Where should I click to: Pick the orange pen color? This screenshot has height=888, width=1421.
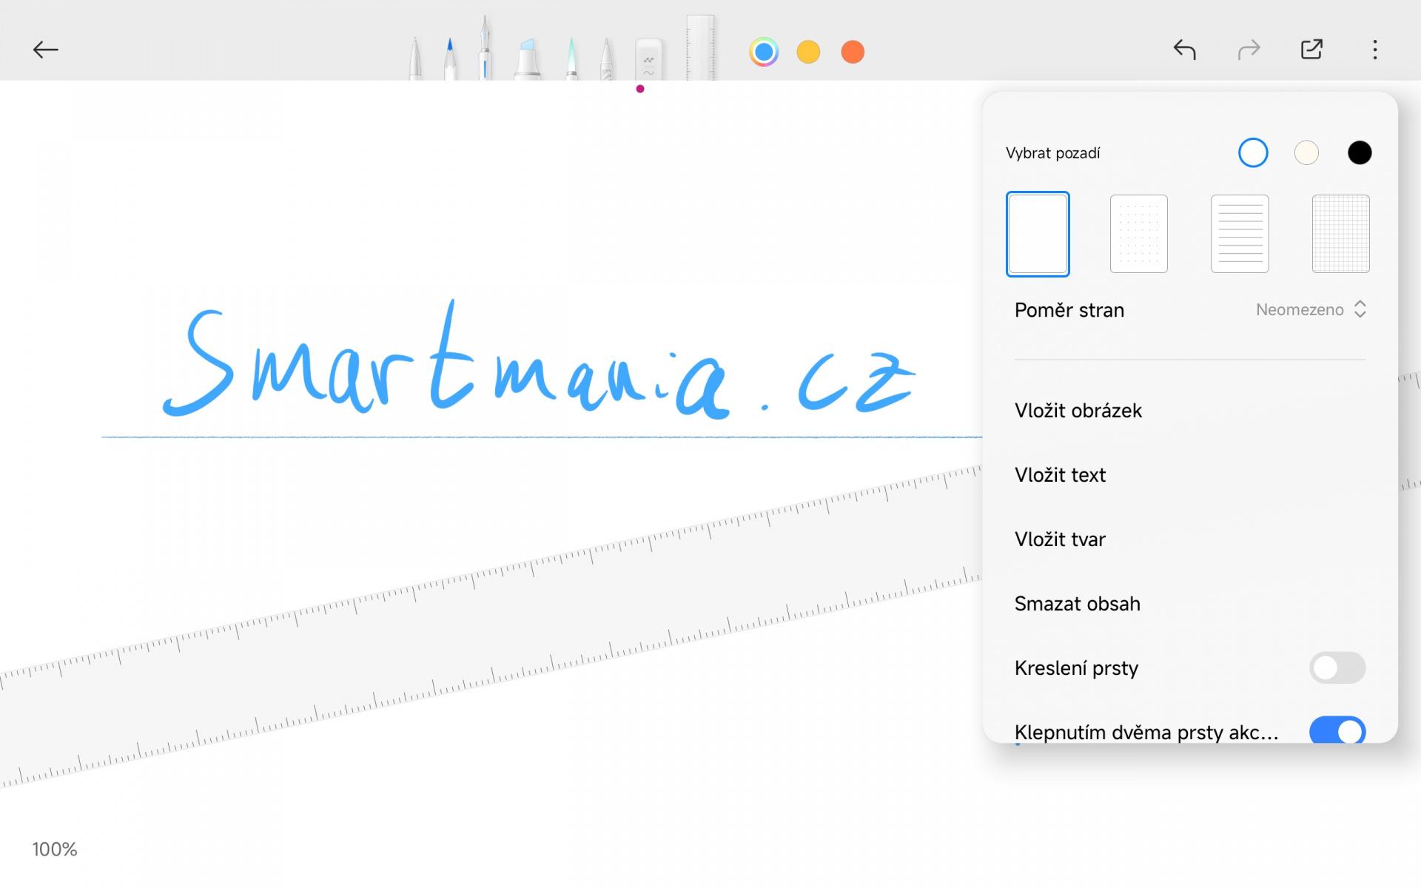[x=853, y=52]
